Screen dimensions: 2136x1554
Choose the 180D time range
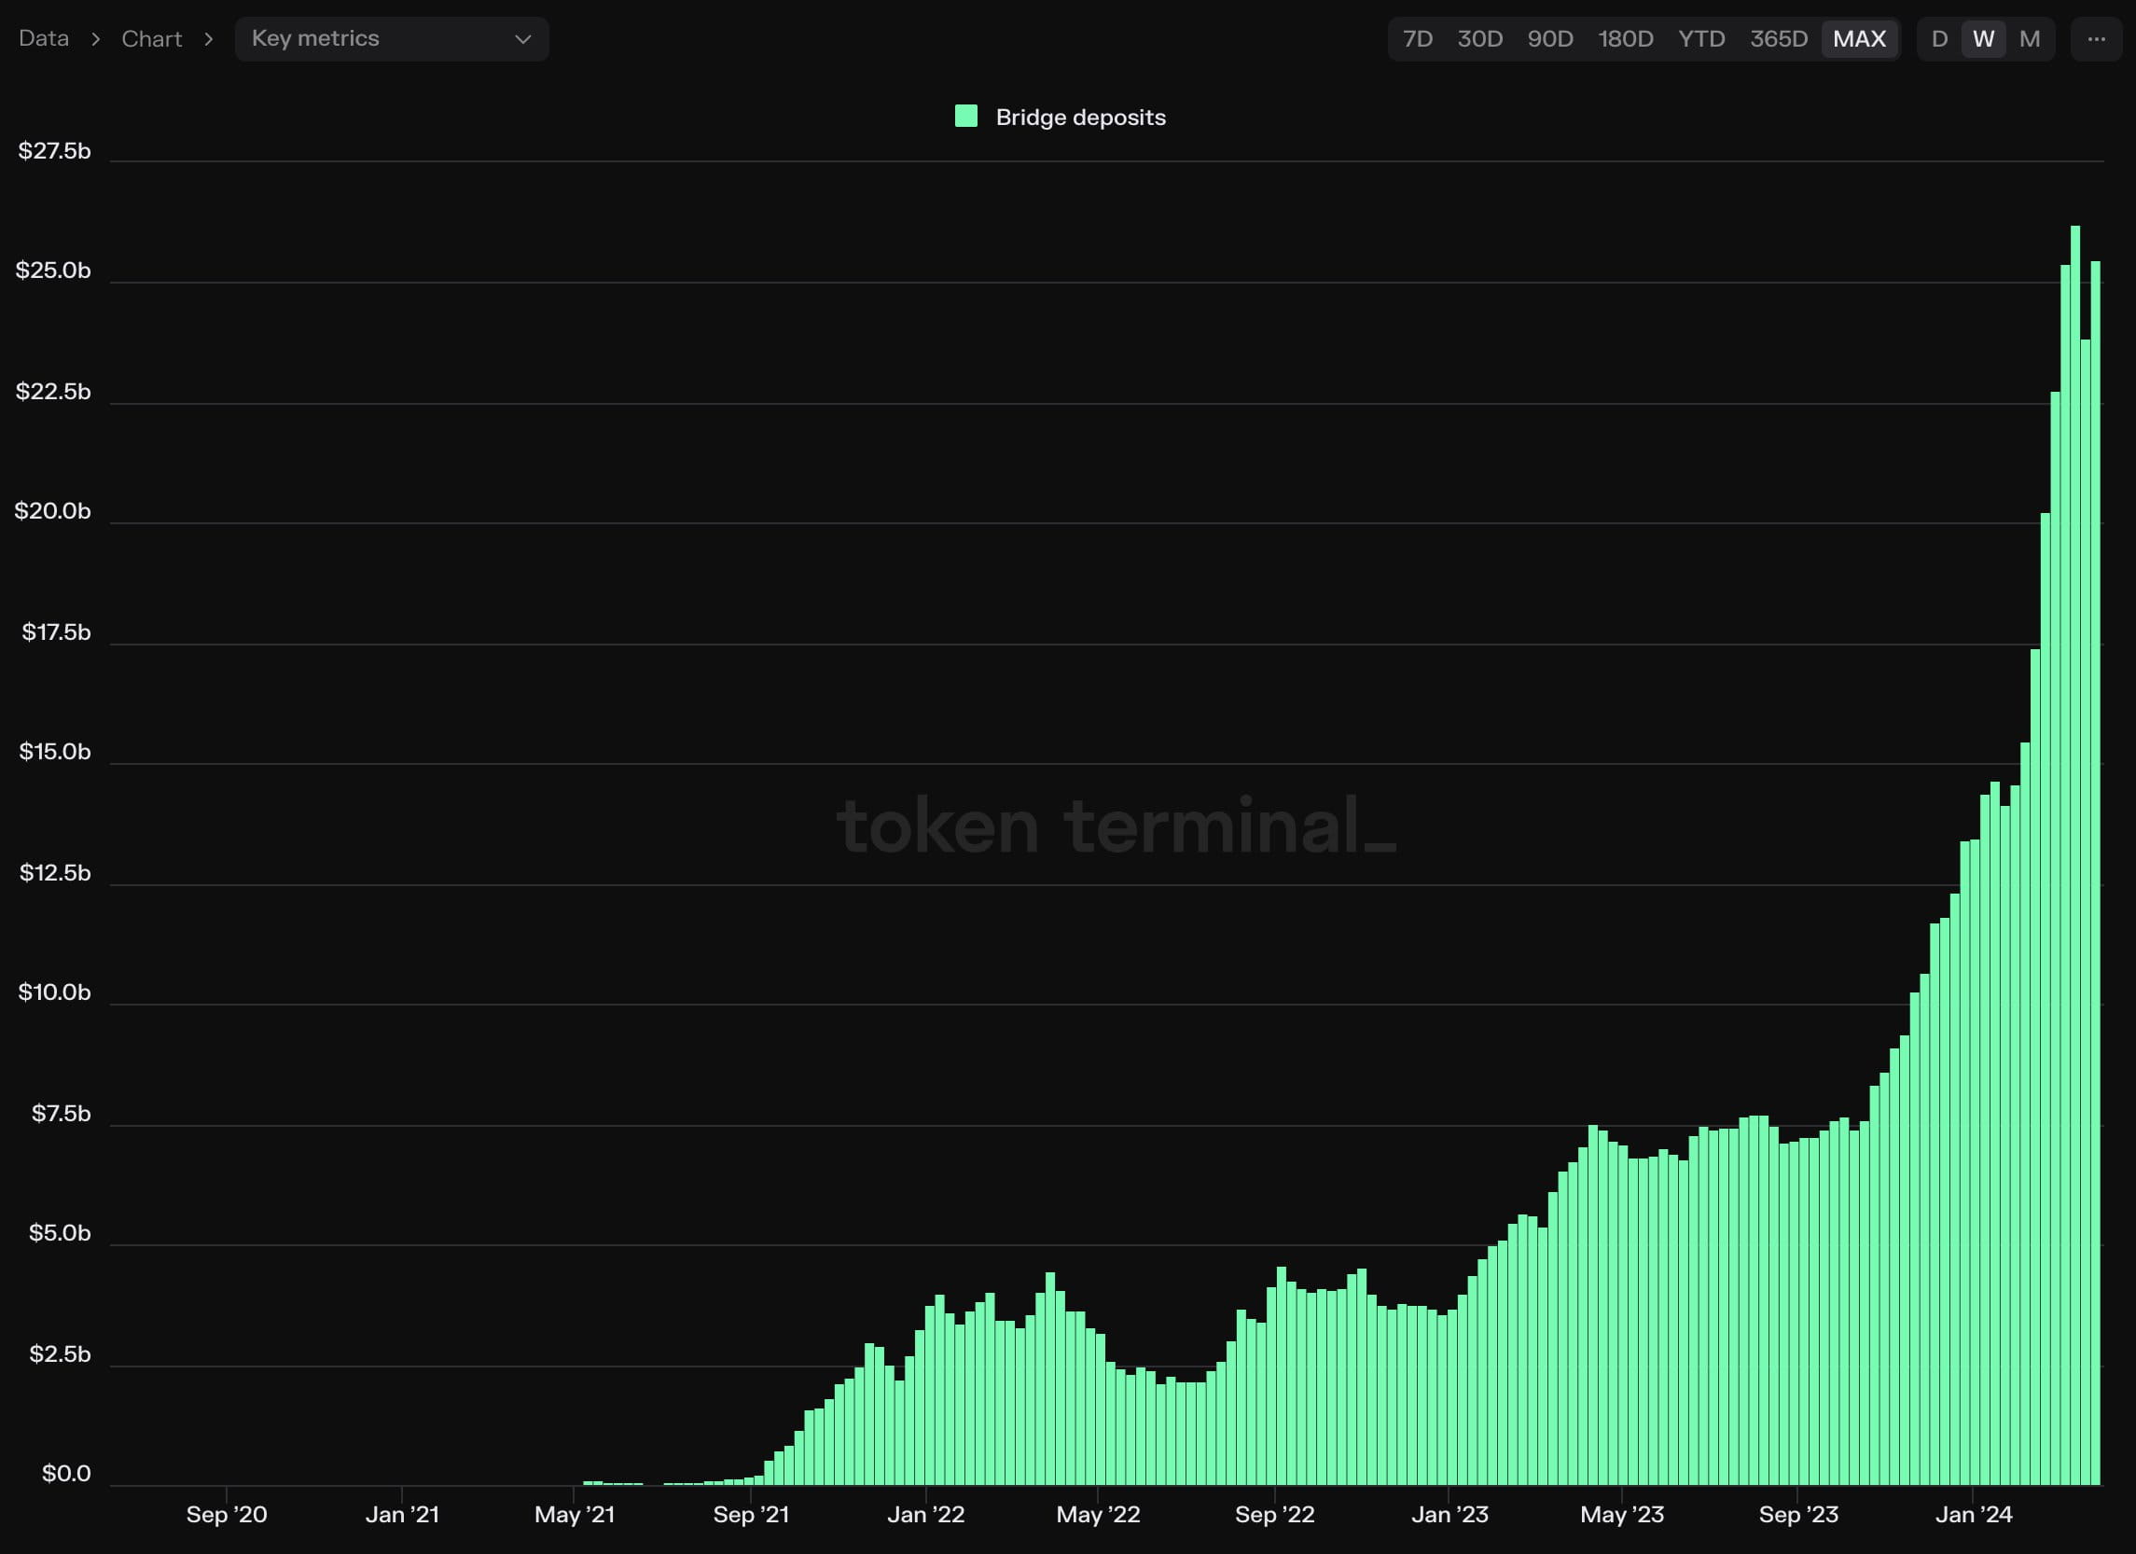1626,38
